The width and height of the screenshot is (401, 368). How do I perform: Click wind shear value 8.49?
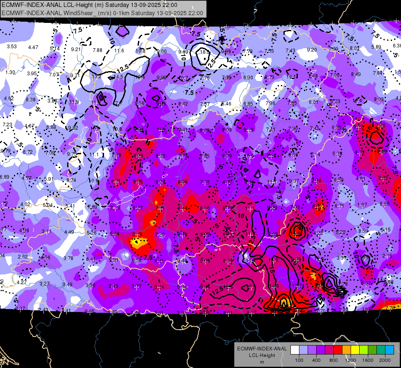pyautogui.click(x=356, y=74)
